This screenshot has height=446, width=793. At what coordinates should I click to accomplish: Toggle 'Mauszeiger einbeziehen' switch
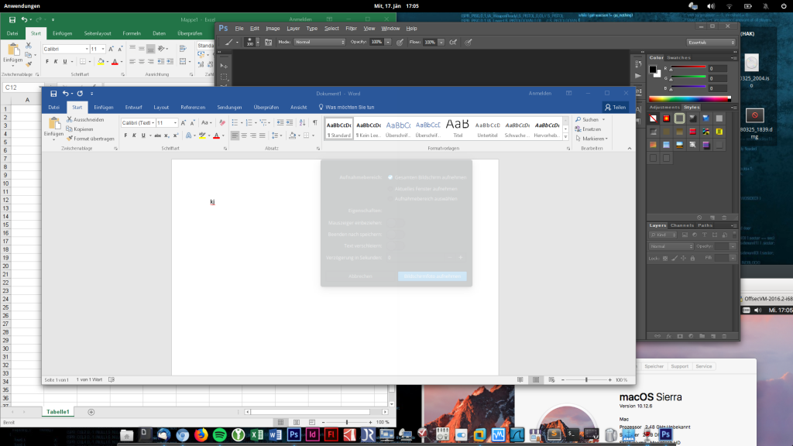(x=396, y=222)
